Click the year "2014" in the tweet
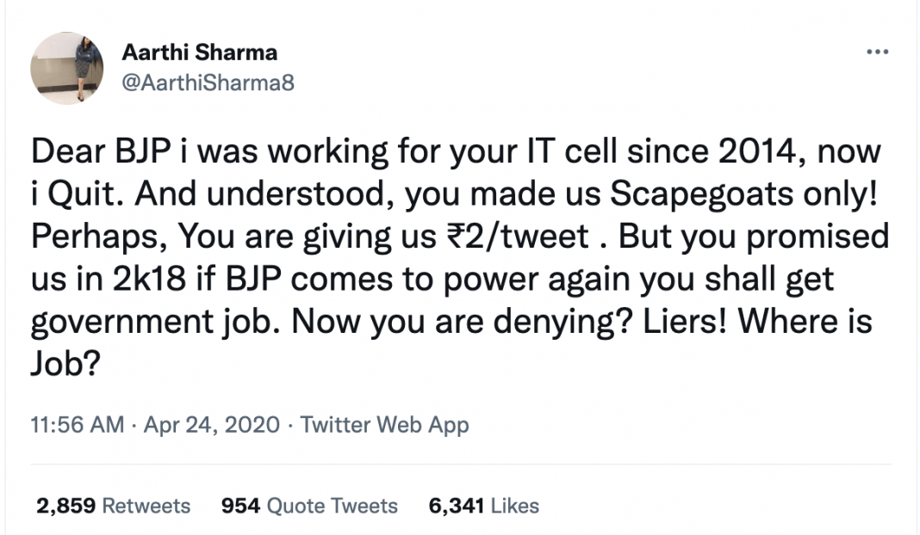This screenshot has width=920, height=535. (752, 153)
